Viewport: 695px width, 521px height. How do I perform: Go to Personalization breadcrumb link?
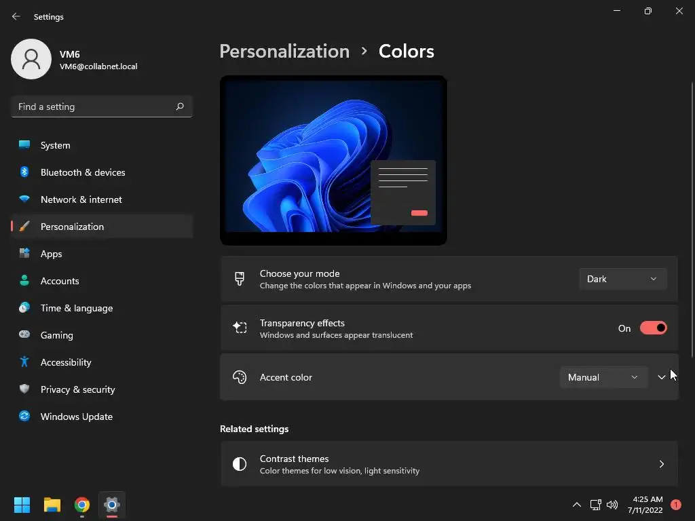[x=284, y=51]
